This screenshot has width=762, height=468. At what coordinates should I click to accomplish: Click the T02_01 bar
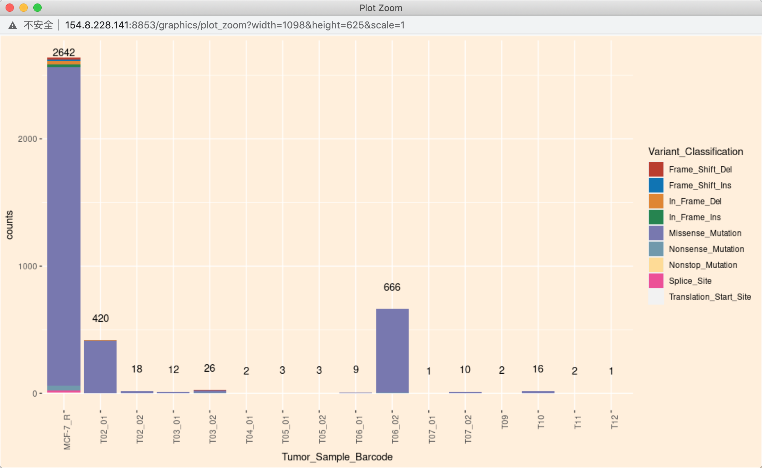pos(100,366)
